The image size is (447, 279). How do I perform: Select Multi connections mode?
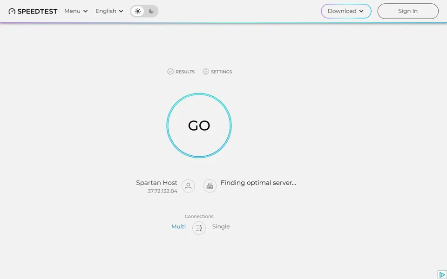178,226
